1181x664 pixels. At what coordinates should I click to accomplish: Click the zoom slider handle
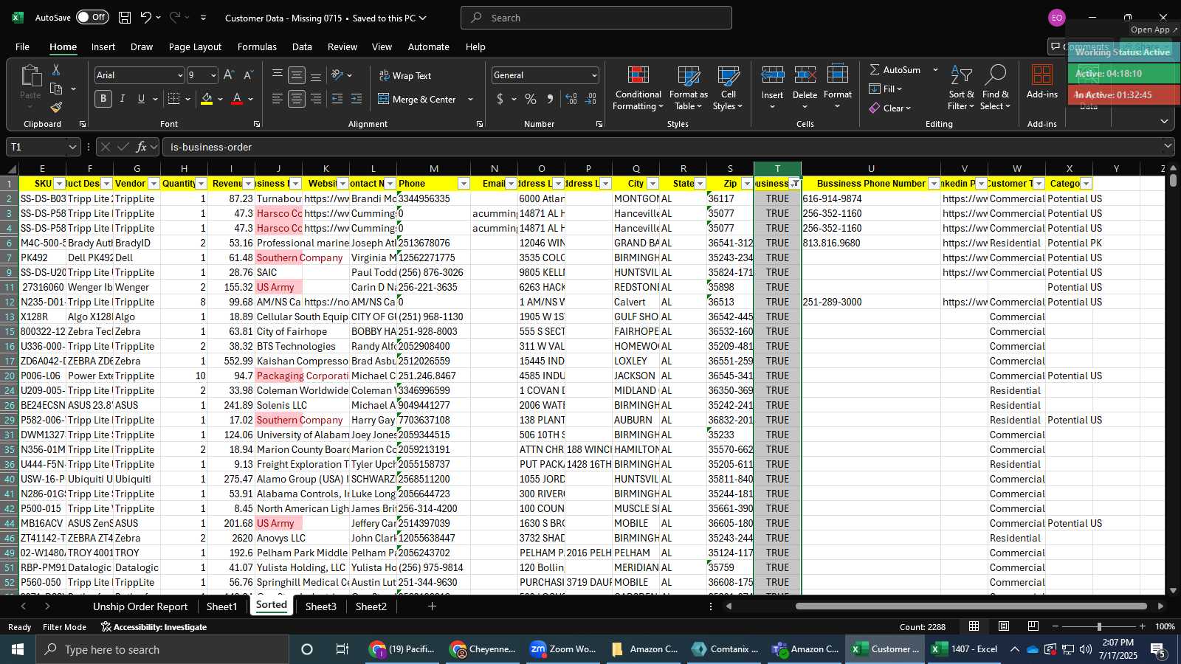tap(1099, 626)
